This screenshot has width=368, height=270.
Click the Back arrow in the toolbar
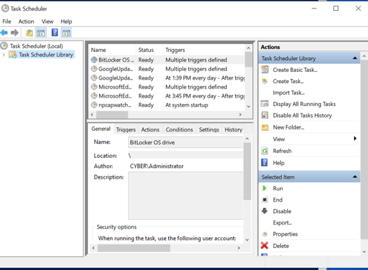pos(4,33)
